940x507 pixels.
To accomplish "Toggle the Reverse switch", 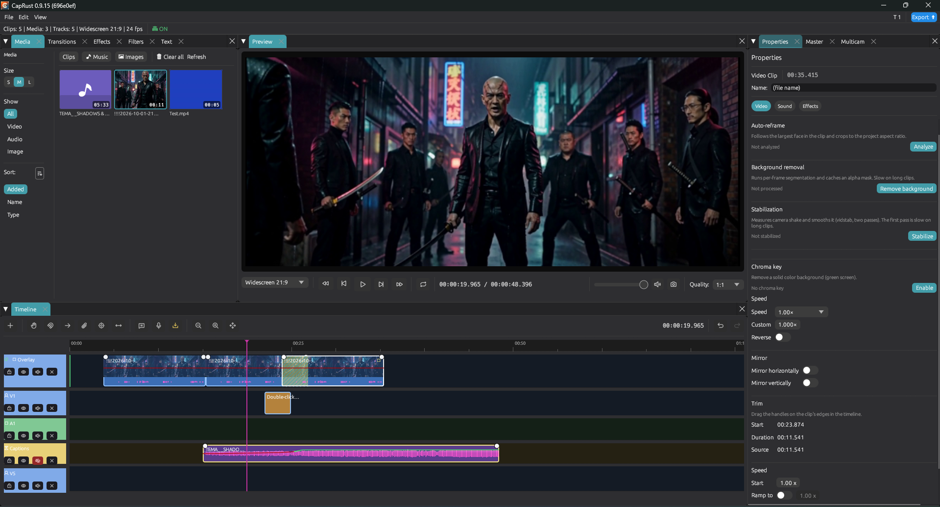I will tap(782, 337).
